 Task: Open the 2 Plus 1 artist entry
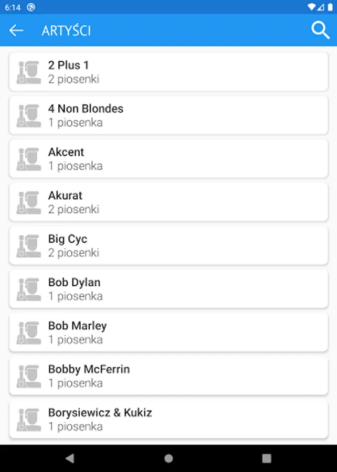coord(168,72)
